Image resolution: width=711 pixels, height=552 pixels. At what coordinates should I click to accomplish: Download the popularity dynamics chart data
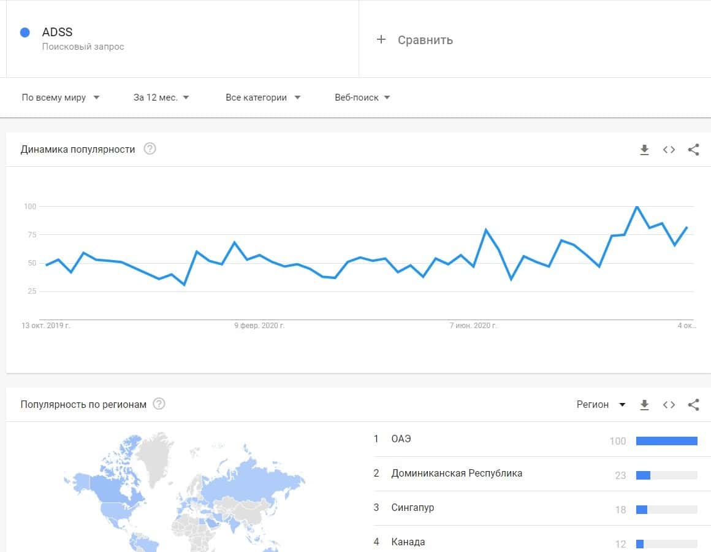click(x=644, y=150)
